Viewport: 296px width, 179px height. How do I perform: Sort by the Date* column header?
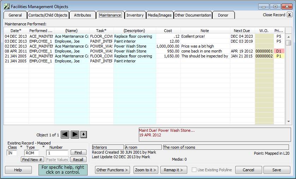coord(16,31)
